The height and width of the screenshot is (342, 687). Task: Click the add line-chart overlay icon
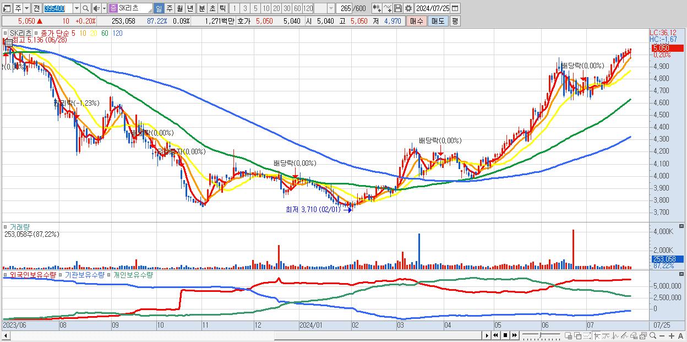pyautogui.click(x=388, y=9)
